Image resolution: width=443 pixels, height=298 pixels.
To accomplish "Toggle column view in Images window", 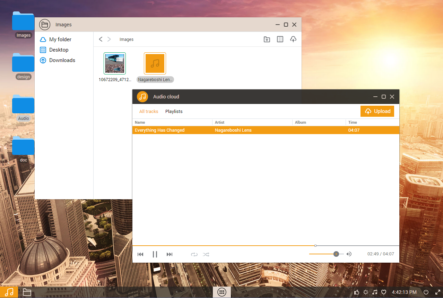I will [280, 39].
